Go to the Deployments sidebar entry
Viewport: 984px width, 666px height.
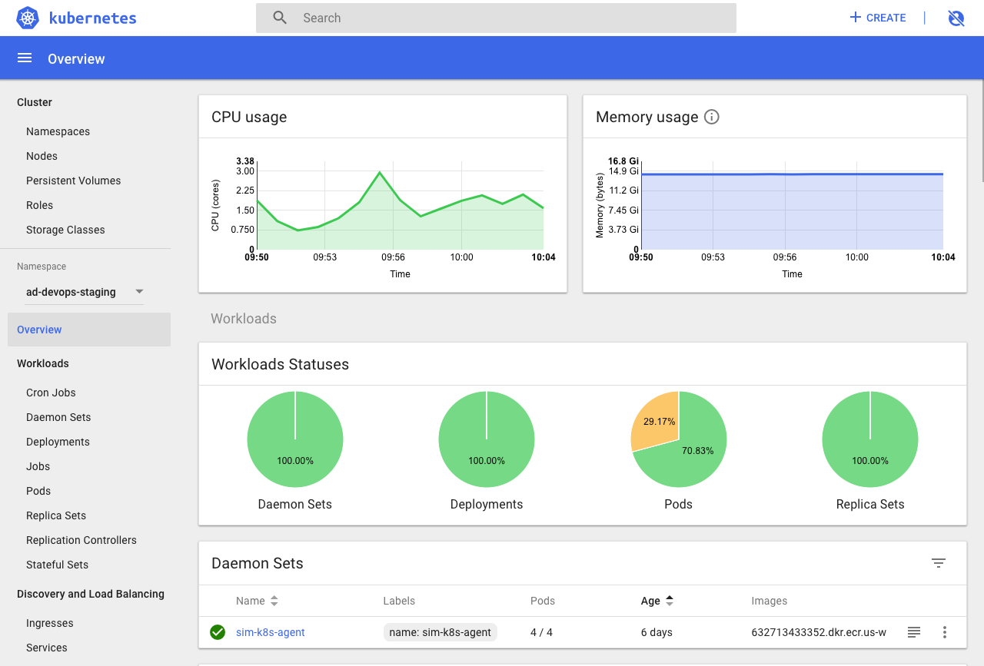(x=58, y=442)
